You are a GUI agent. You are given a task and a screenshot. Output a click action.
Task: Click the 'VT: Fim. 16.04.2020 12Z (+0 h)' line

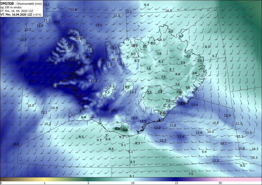click(x=21, y=14)
